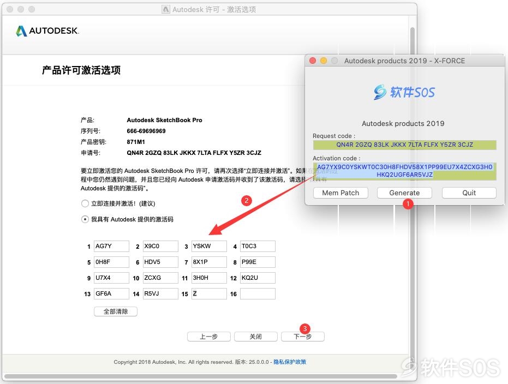This screenshot has width=508, height=384.
Task: Click activation code field 1 containing AG7Y
Action: click(x=111, y=246)
